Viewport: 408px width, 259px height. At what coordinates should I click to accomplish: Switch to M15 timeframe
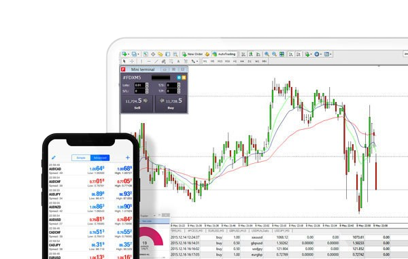click(220, 61)
